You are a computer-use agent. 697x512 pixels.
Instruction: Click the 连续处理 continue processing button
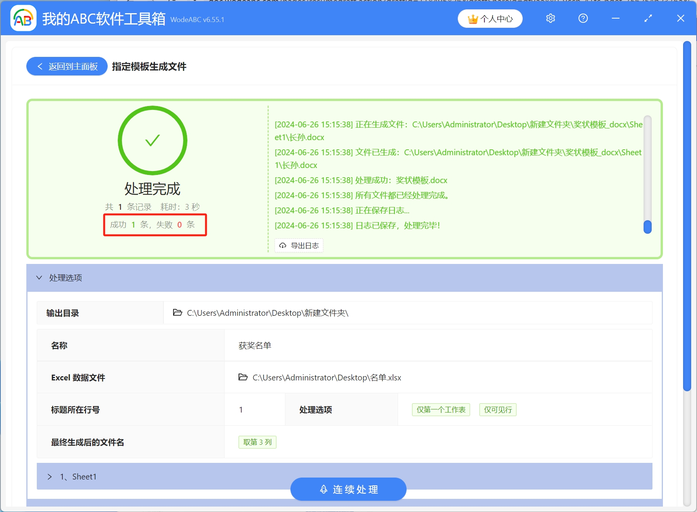coord(348,489)
